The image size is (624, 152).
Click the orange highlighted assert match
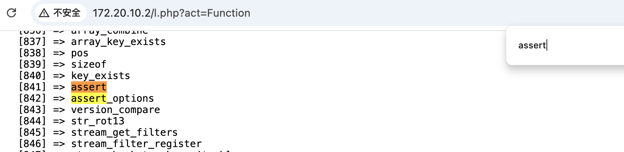89,87
